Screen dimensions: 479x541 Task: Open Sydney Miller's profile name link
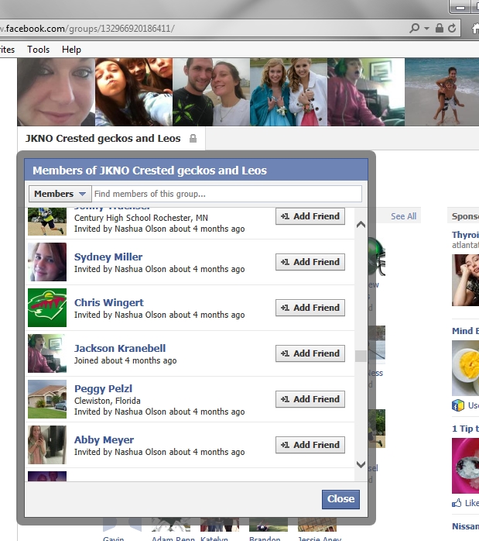point(108,257)
